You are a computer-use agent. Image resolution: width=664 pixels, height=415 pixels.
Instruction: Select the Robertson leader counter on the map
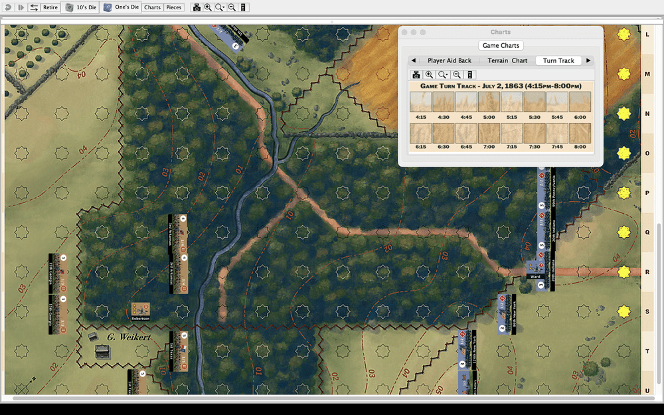139,311
